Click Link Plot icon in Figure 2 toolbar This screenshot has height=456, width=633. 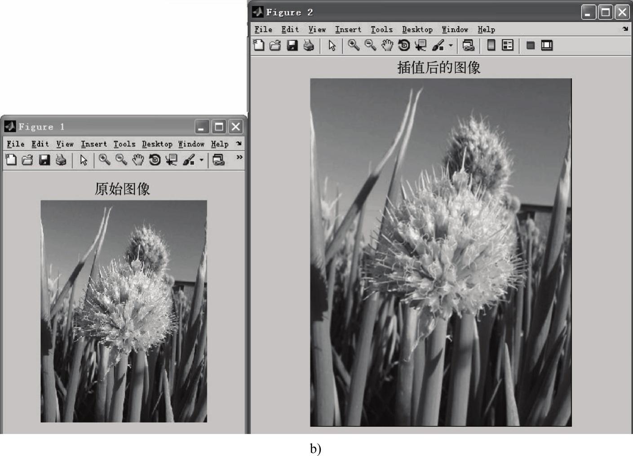(x=468, y=45)
